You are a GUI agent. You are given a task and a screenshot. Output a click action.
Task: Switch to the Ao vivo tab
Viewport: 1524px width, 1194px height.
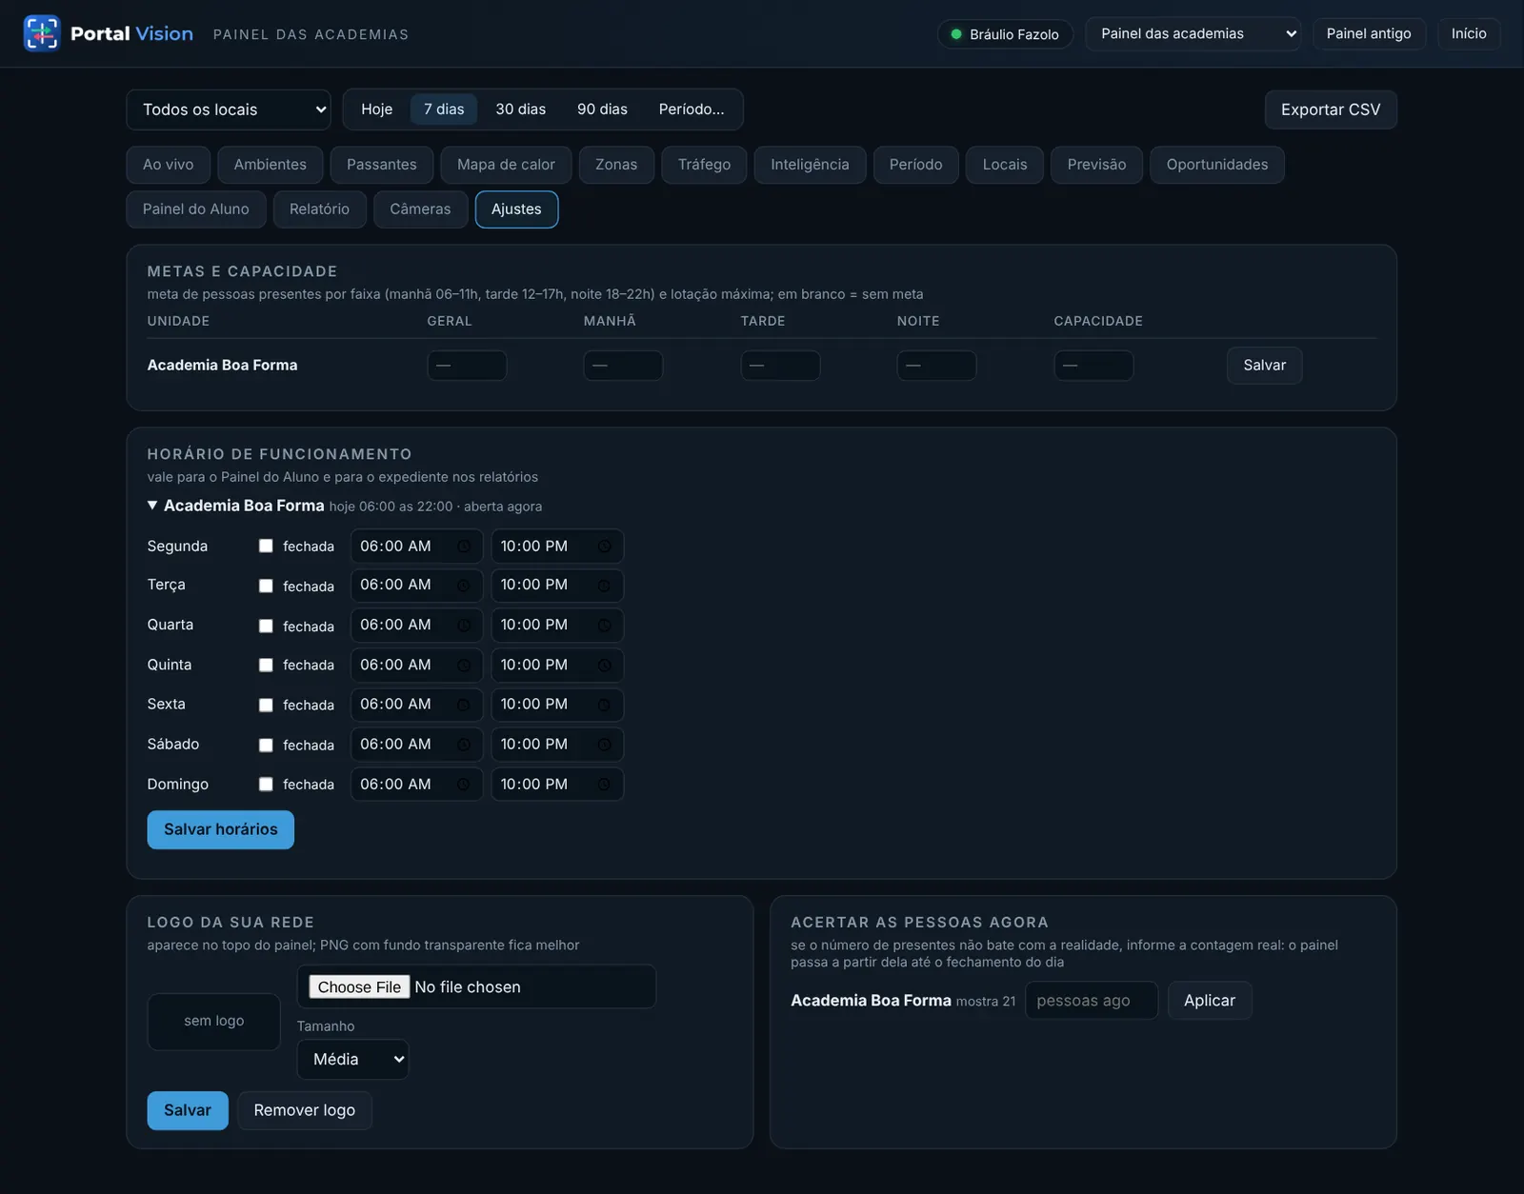168,165
